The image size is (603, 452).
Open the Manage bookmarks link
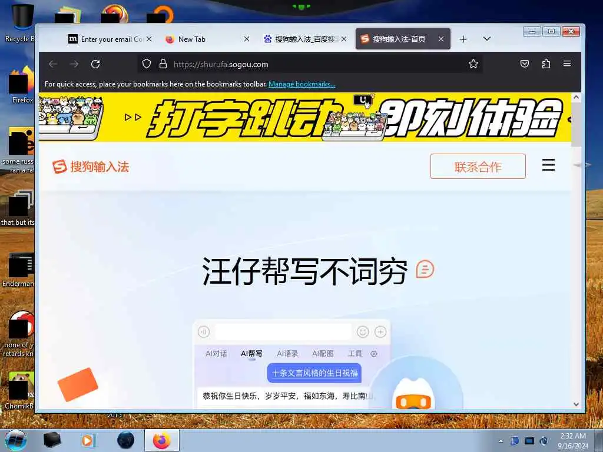[302, 84]
